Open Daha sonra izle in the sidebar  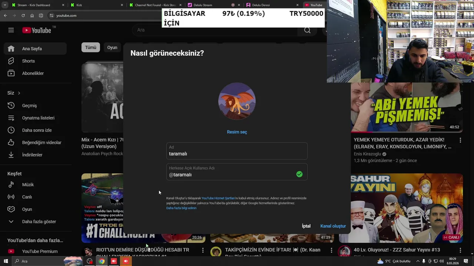[35, 130]
